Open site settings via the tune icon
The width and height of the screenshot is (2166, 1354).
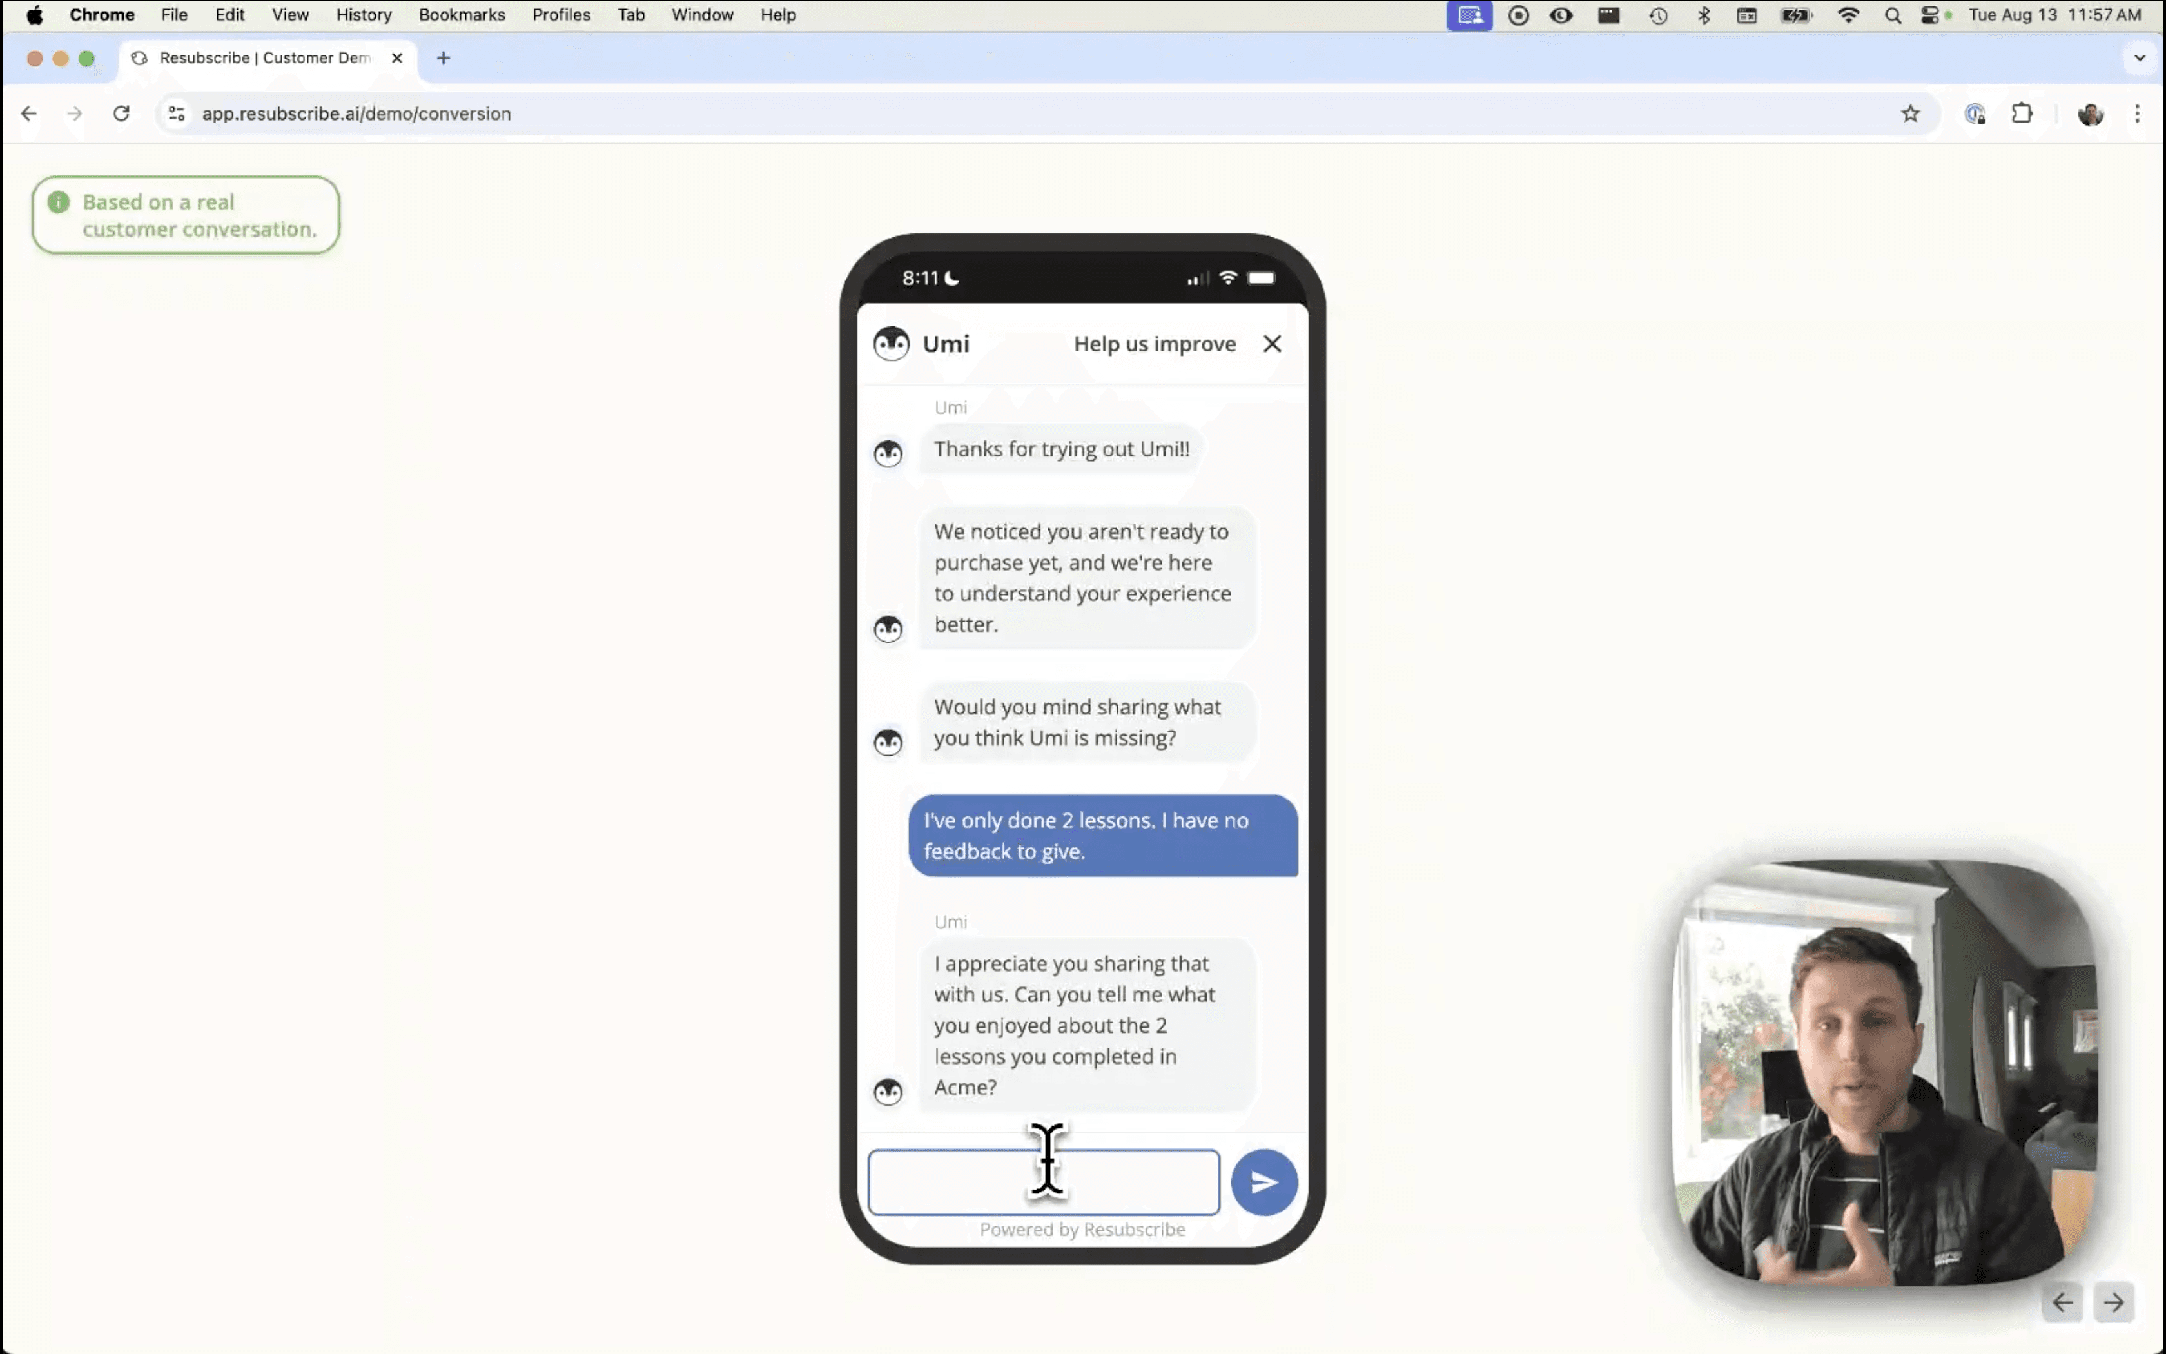click(175, 113)
